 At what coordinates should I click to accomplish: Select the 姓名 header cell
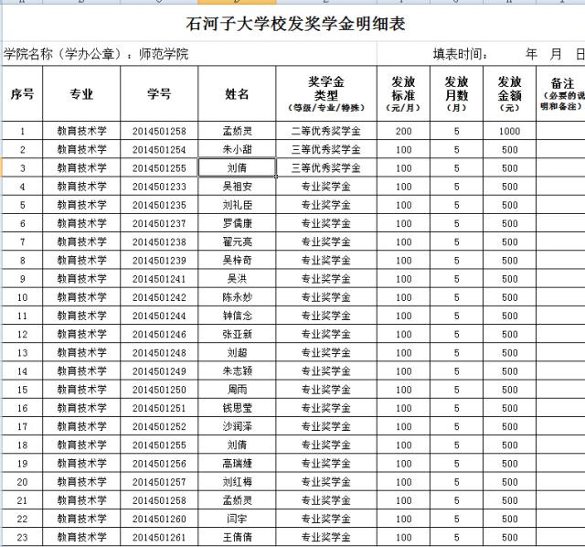coord(237,93)
